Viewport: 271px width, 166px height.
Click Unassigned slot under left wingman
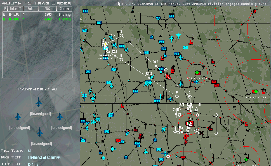click(x=20, y=128)
